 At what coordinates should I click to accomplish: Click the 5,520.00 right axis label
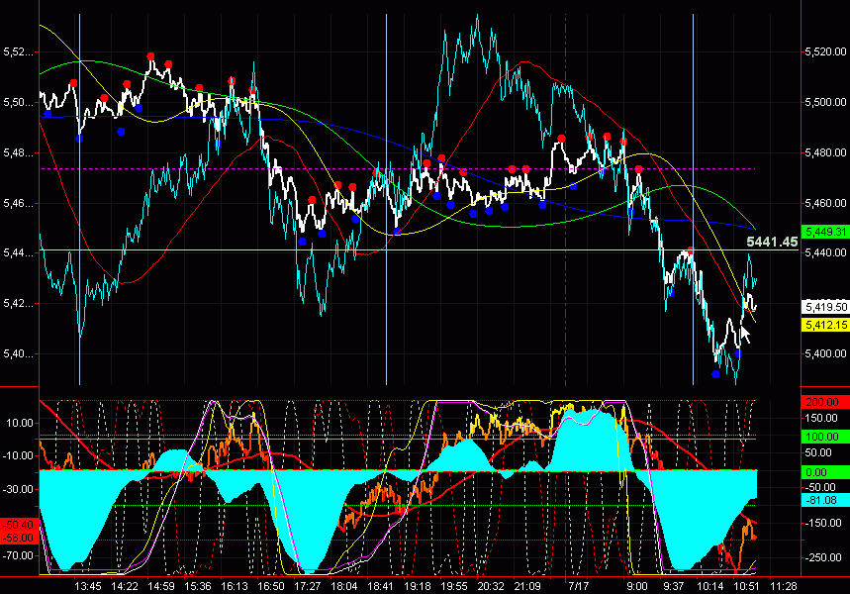[825, 52]
